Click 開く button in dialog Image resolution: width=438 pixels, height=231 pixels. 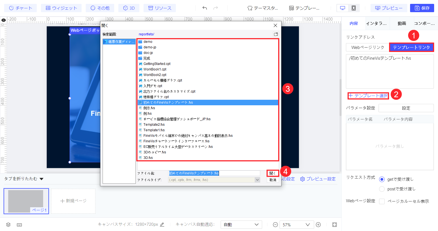click(x=273, y=173)
